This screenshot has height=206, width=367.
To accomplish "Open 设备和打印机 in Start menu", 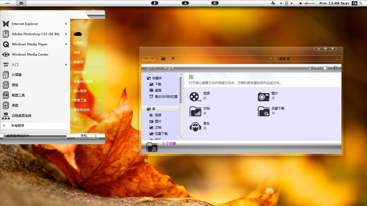I will tap(83, 82).
